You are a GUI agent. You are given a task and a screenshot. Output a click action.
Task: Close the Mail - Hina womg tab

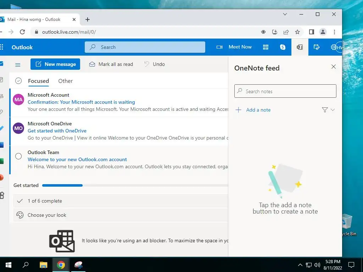(74, 19)
